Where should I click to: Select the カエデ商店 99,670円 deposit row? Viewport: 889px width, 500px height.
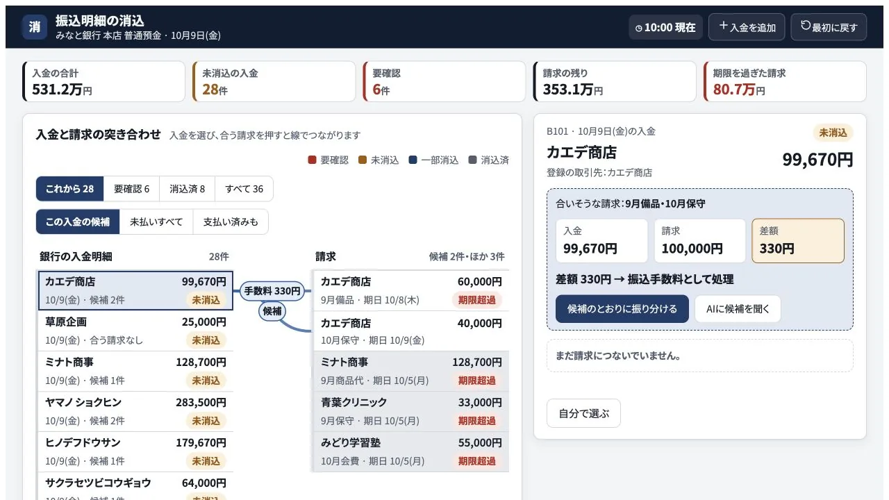point(135,290)
